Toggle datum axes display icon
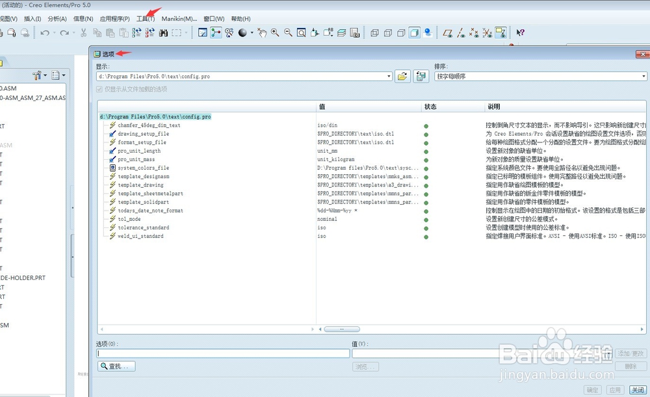 (461, 32)
